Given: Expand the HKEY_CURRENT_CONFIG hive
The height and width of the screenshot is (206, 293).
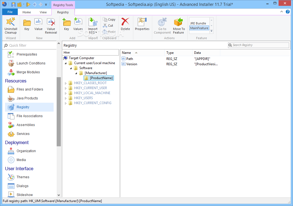Looking at the screenshot, I should (66, 103).
